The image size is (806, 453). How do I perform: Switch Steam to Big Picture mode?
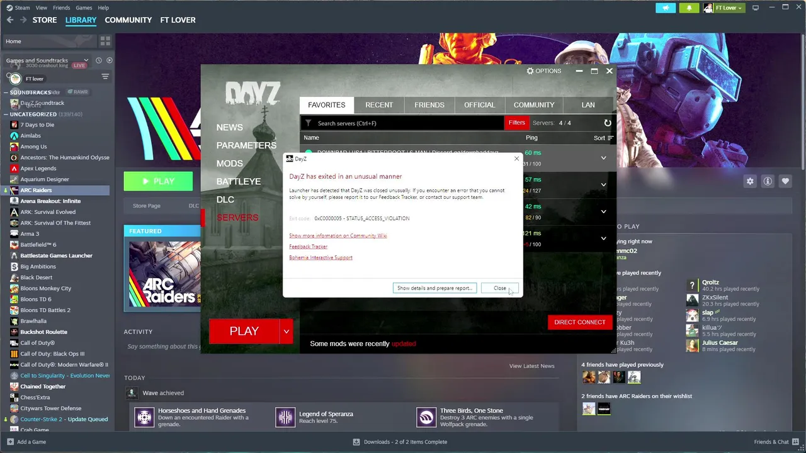(x=756, y=8)
